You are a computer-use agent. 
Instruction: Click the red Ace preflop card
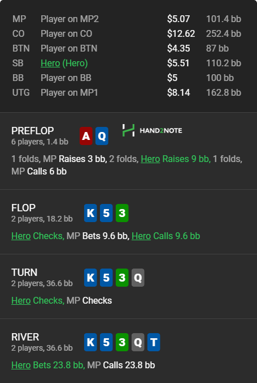click(x=86, y=136)
